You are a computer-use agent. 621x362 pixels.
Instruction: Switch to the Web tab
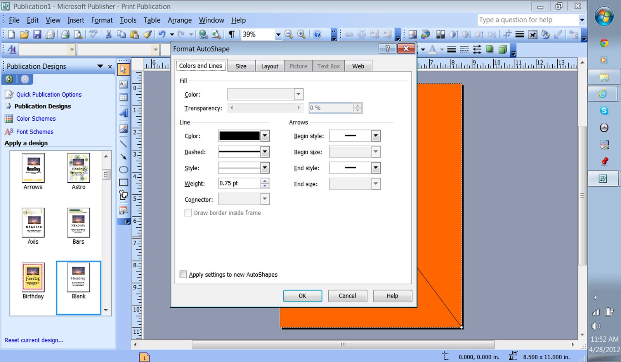click(x=358, y=66)
